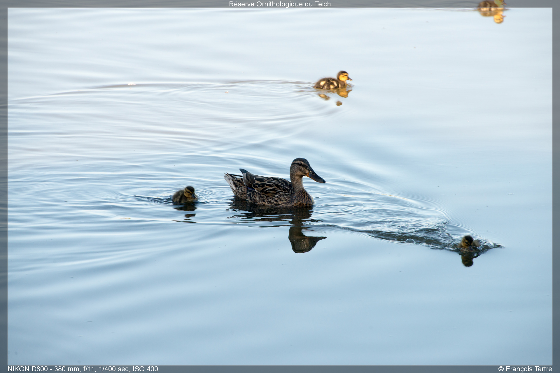The image size is (560, 373).
Task: Click the '© François Tertre' copyright text
Action: (525, 369)
